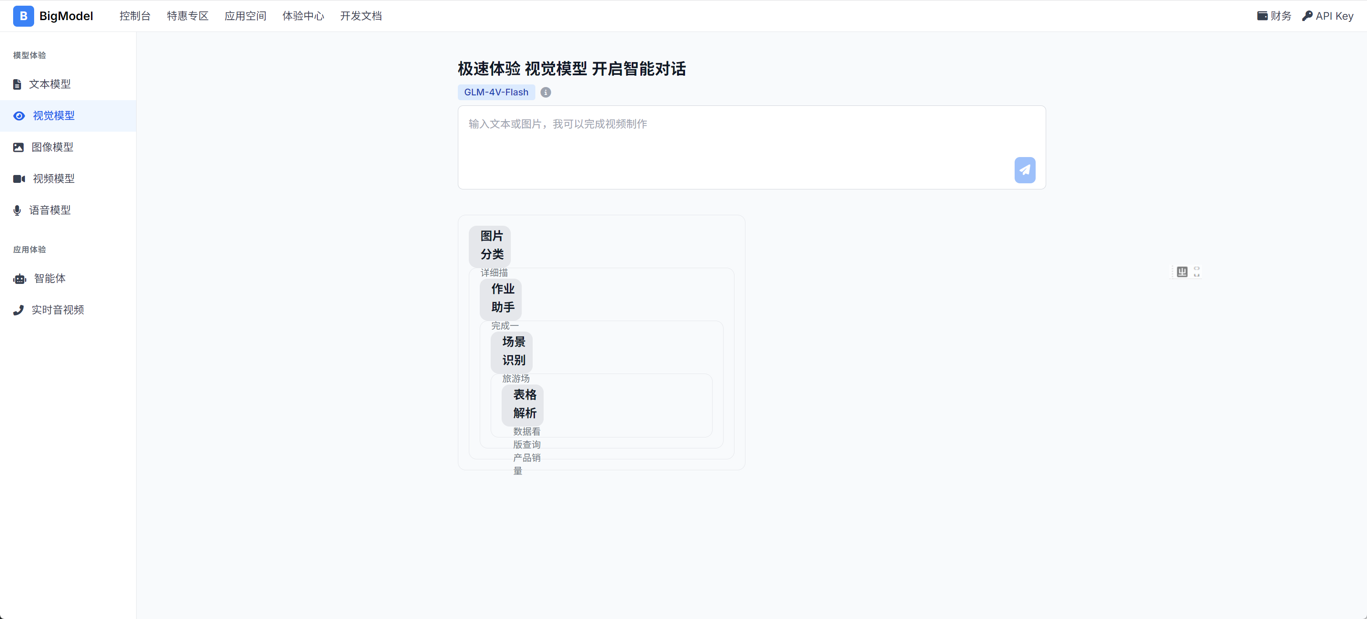This screenshot has height=619, width=1367.
Task: Click the key icon beside API Key
Action: 1307,16
